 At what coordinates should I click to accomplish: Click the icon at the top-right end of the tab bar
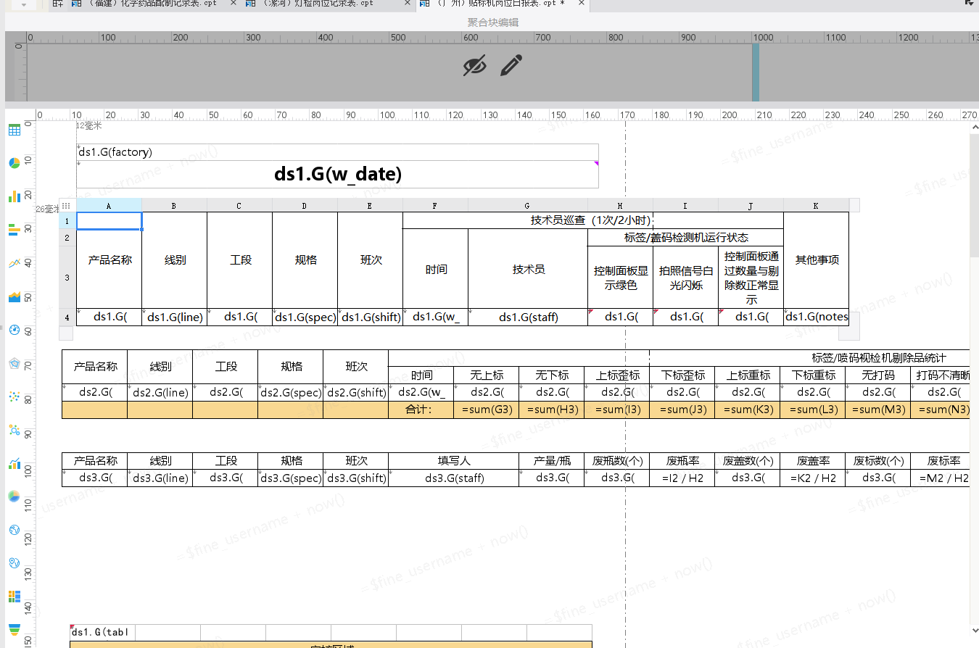(x=970, y=4)
